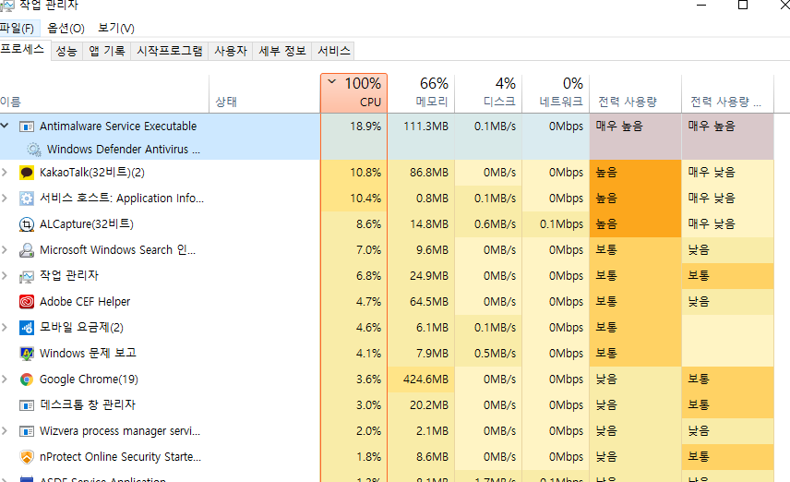Click the Microsoft Windows Search user icon
This screenshot has height=482, width=790.
point(26,250)
